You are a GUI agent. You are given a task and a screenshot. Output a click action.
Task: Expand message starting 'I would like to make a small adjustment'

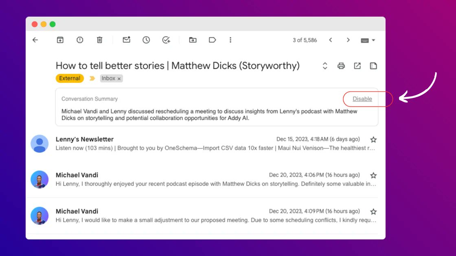(215, 220)
